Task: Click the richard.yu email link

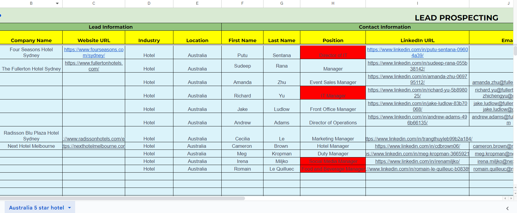Action: (494, 90)
